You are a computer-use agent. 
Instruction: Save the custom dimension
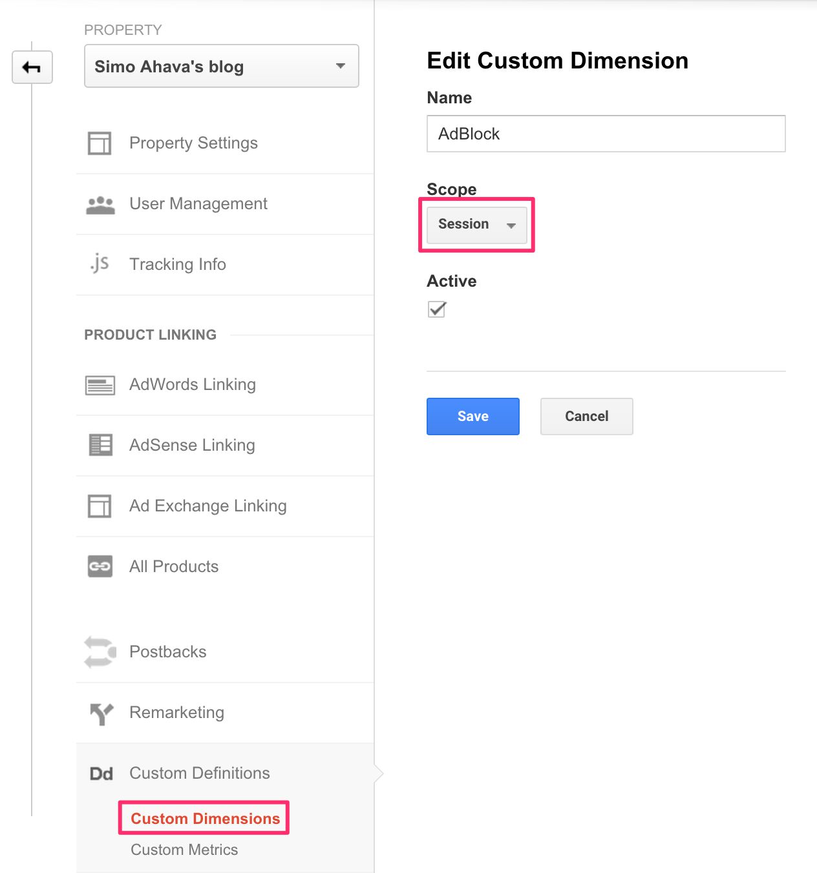click(x=473, y=416)
